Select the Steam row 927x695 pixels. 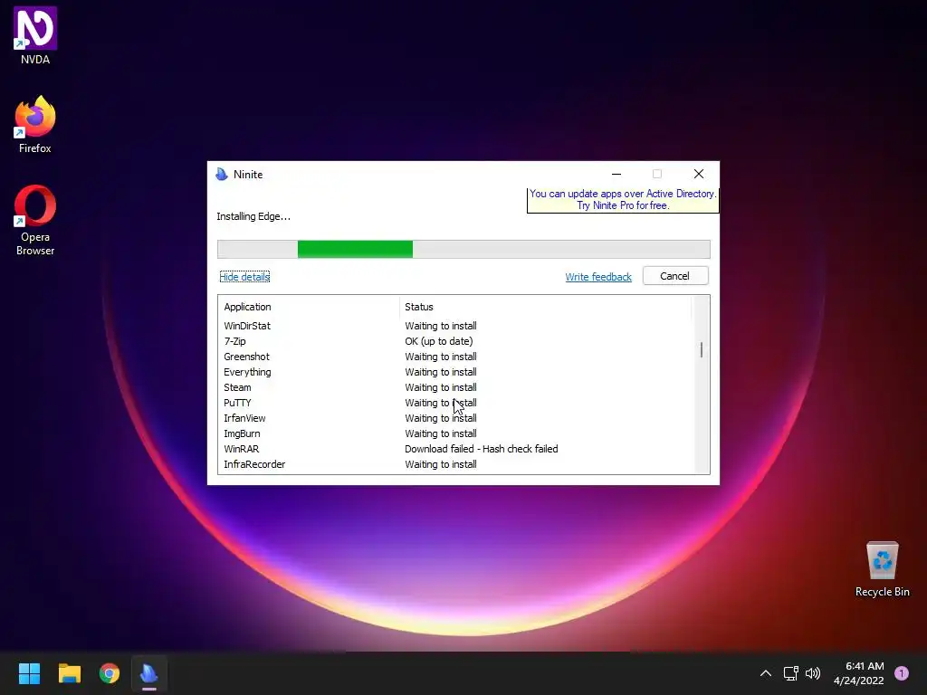pos(456,387)
